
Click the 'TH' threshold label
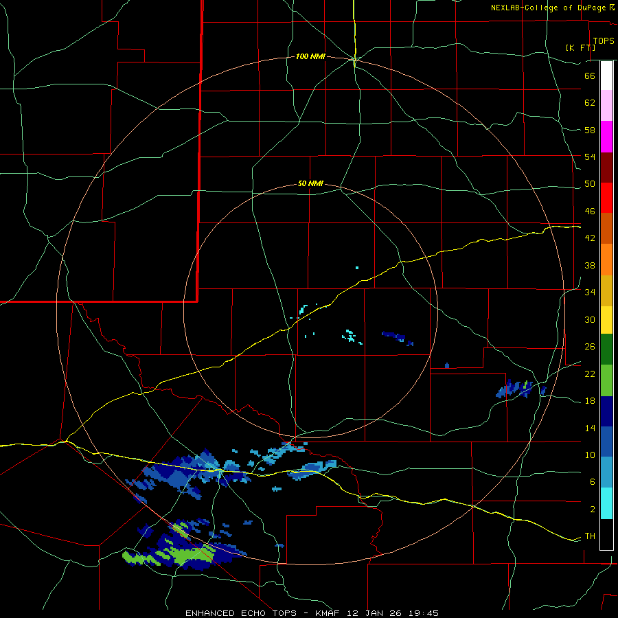tap(590, 536)
